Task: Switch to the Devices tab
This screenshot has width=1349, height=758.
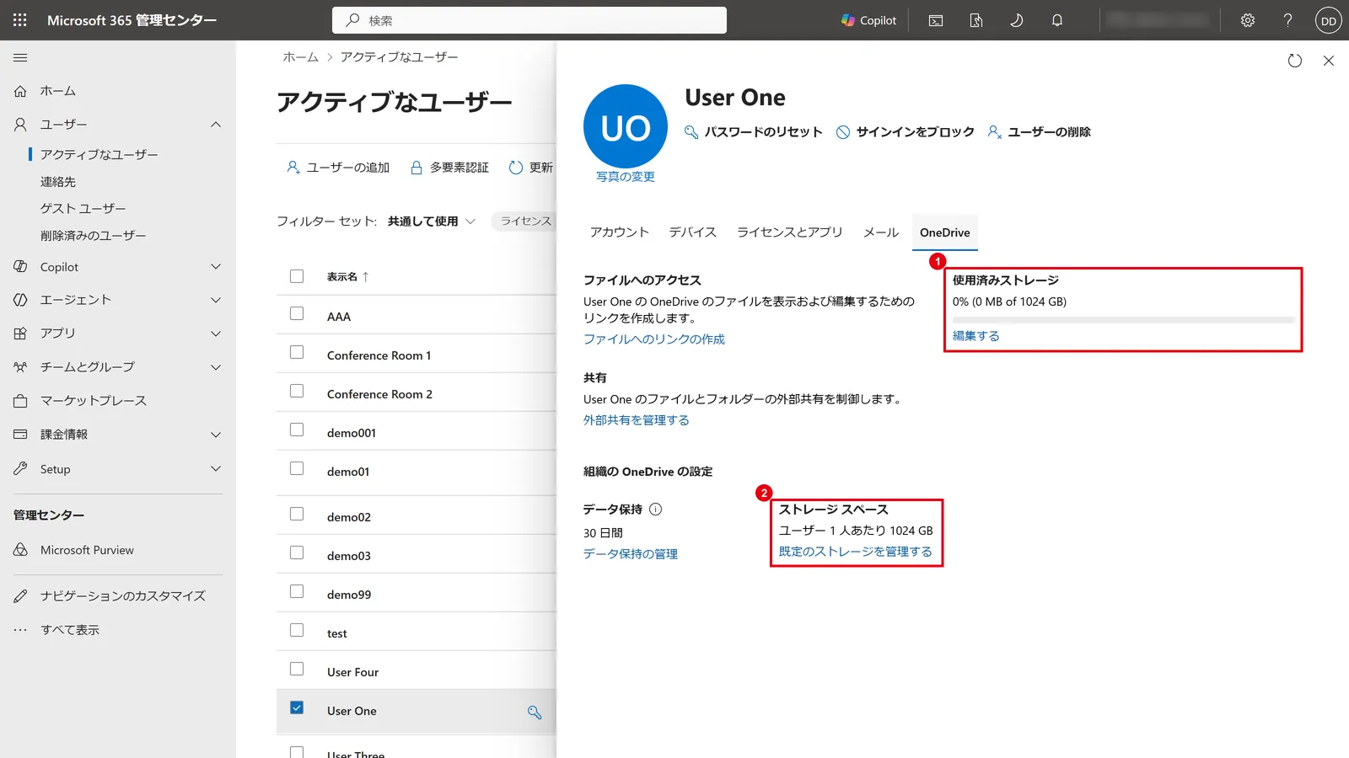Action: click(693, 232)
